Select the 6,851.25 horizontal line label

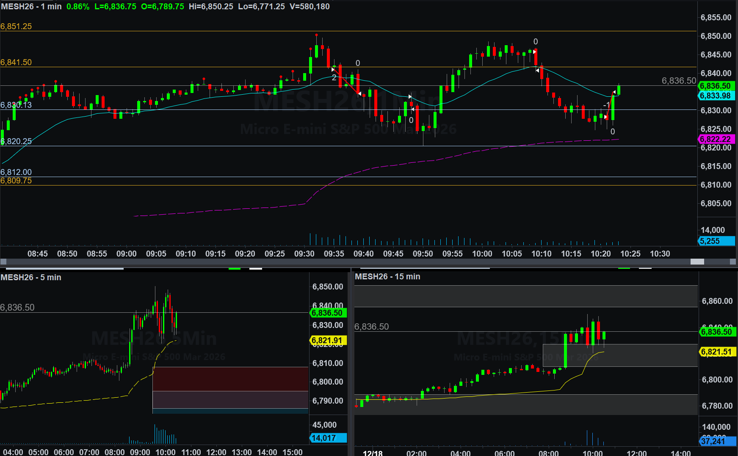[x=16, y=26]
